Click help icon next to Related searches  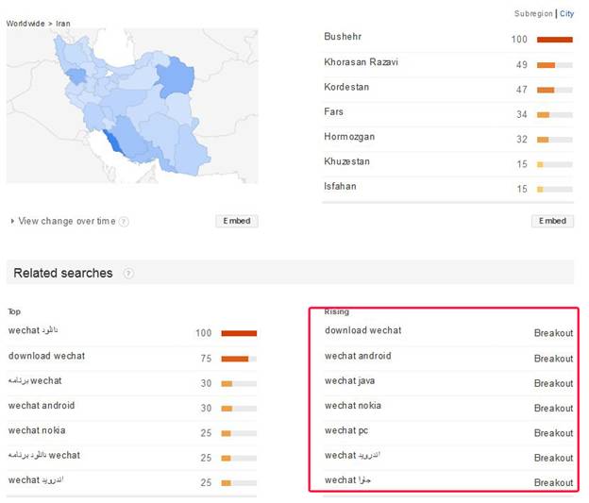pyautogui.click(x=128, y=274)
